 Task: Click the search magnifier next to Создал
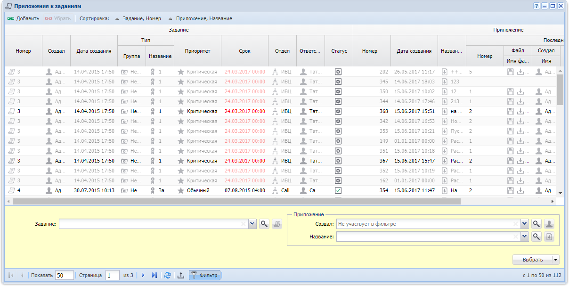coord(536,224)
